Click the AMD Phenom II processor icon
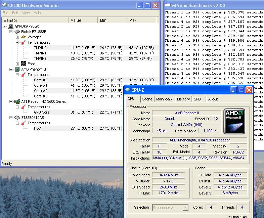Screen dimensions: 264x218 point(17,69)
